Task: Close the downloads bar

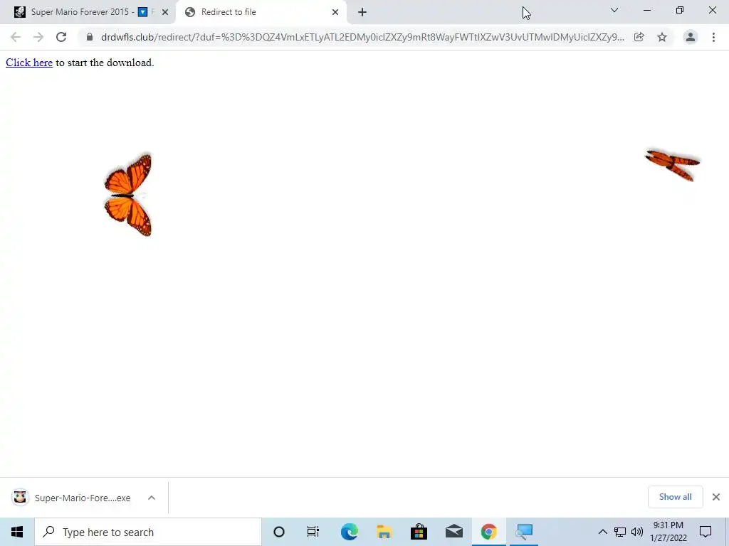Action: [x=716, y=497]
